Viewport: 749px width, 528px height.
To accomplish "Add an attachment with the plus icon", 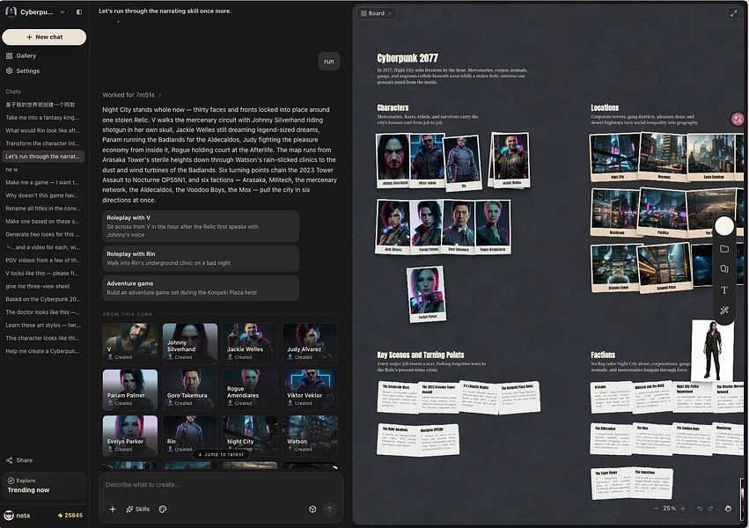I will click(x=113, y=509).
